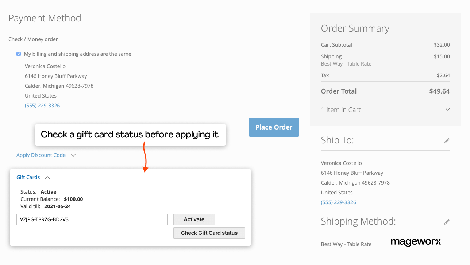Click the Shipping Method edit pencil icon
The width and height of the screenshot is (470, 265).
pyautogui.click(x=447, y=222)
